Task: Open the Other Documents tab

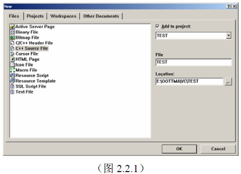Action: [x=101, y=16]
